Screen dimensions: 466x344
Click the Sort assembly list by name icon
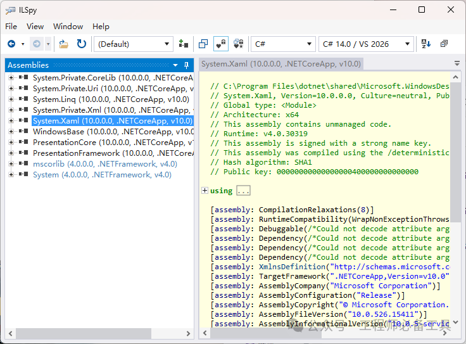[426, 44]
